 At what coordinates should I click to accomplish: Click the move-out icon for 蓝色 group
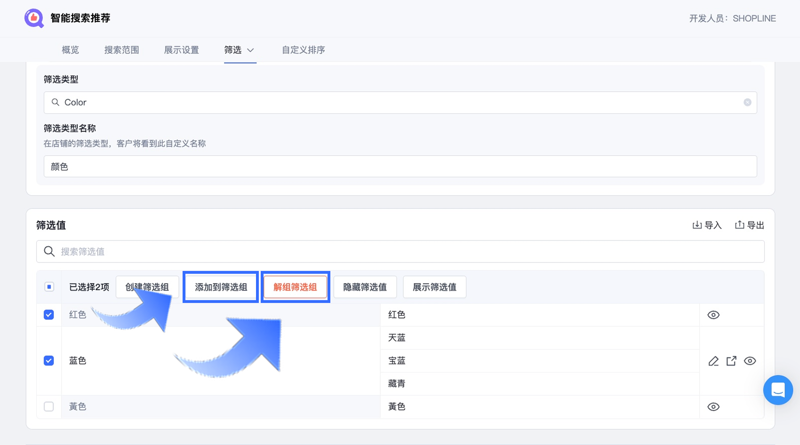[731, 361]
